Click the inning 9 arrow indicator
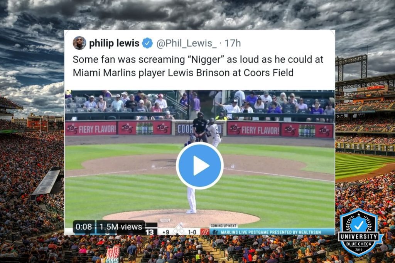This screenshot has height=263, width=395. pos(166,232)
